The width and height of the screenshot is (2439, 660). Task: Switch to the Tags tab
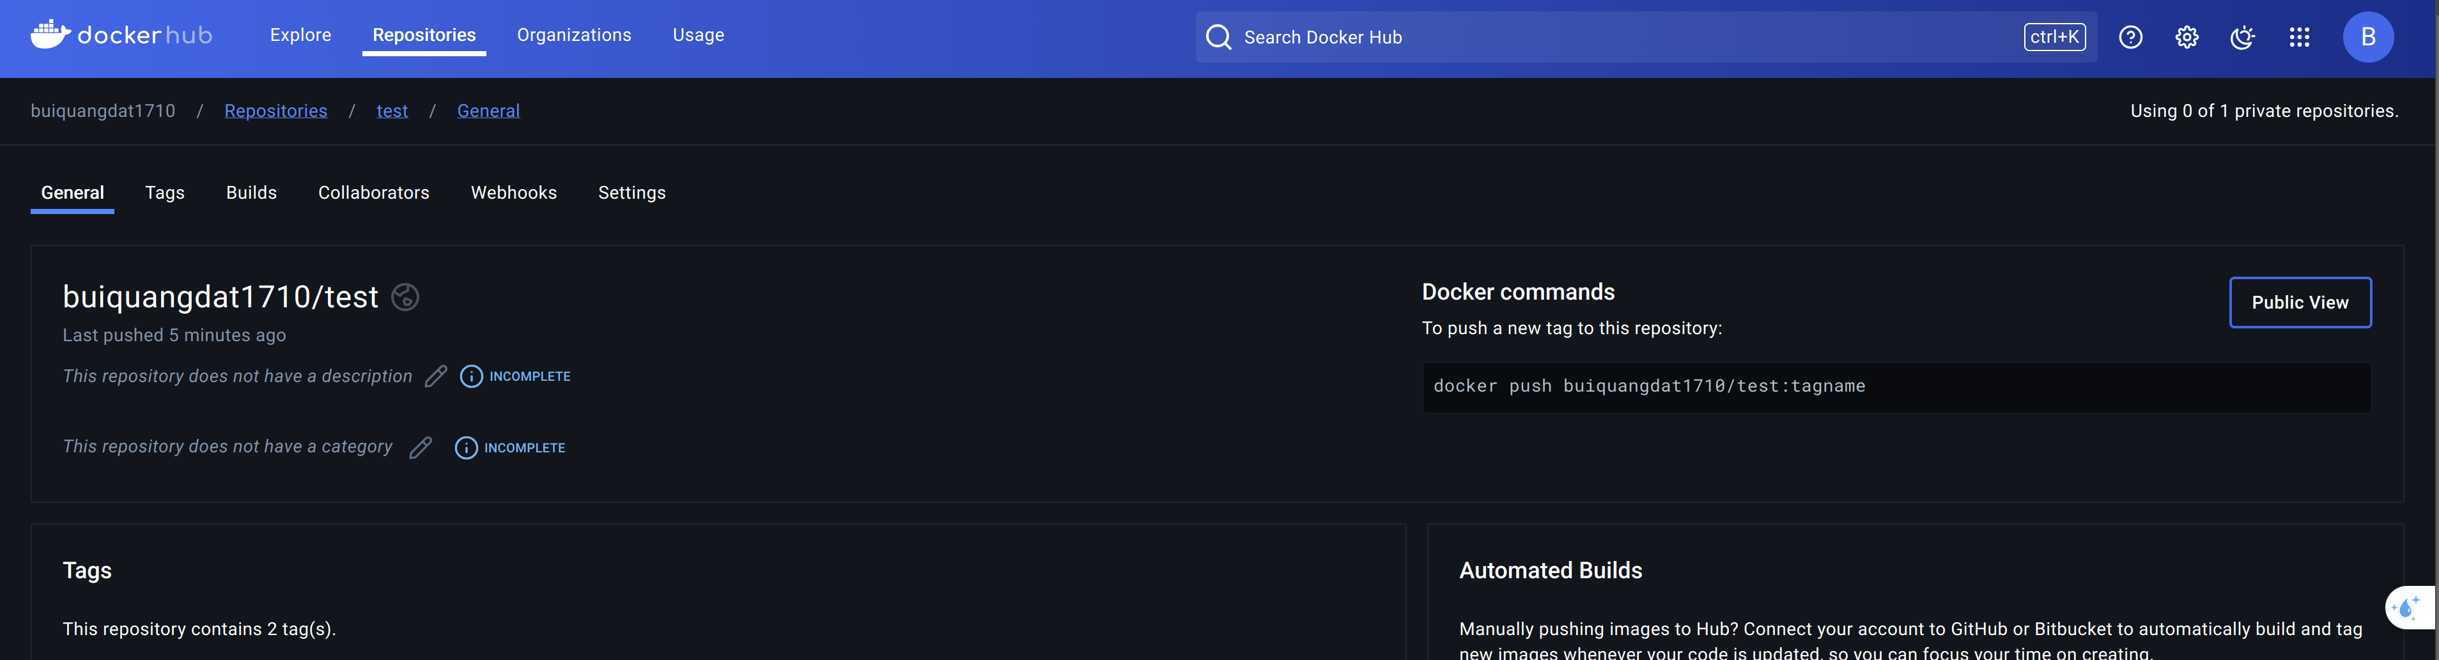point(165,192)
